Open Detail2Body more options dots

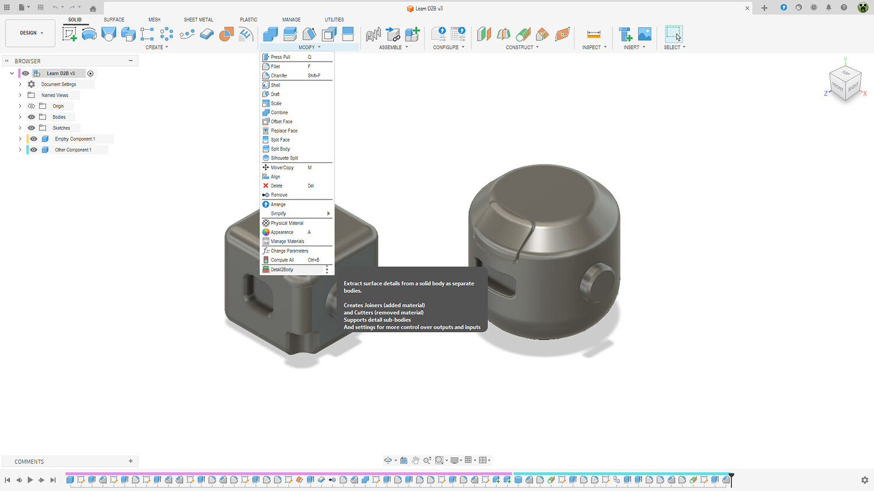327,269
